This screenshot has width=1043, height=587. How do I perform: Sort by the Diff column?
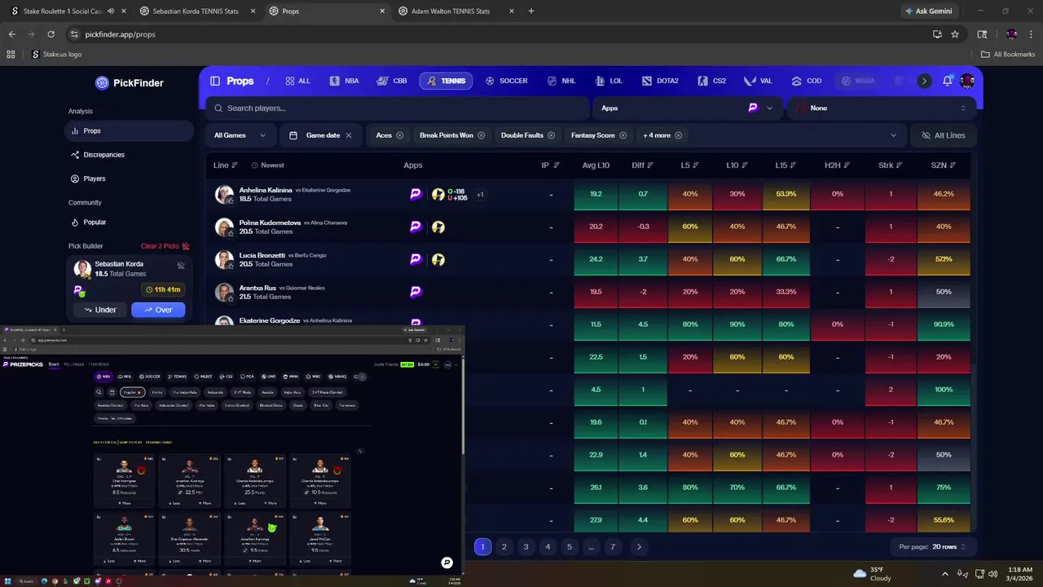[643, 166]
